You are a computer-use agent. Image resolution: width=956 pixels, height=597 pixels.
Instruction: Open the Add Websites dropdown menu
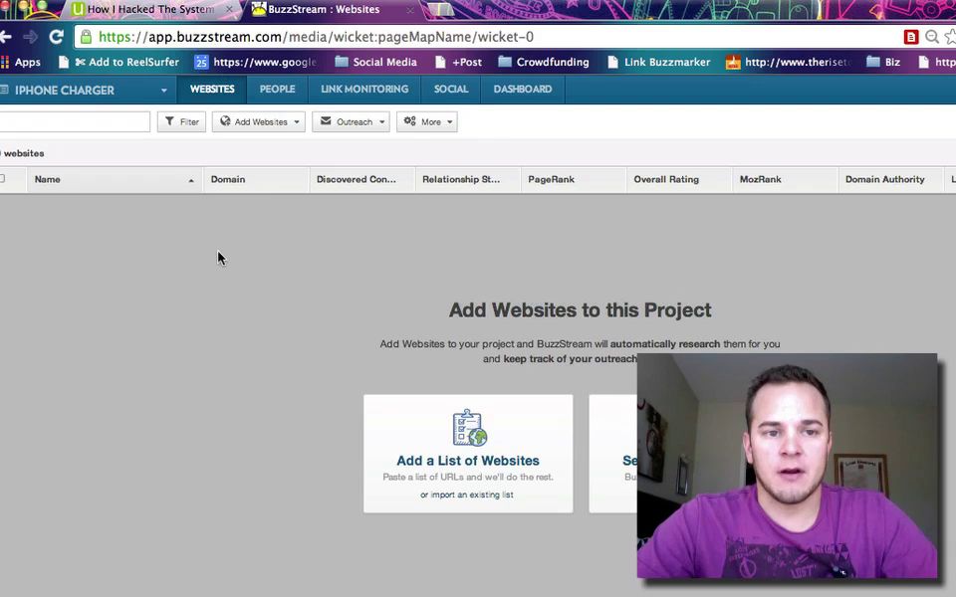point(259,121)
